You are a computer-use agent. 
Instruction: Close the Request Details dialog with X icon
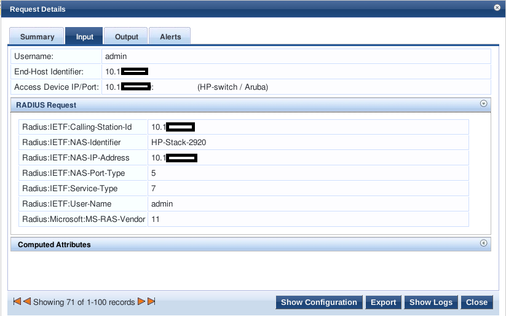click(497, 7)
